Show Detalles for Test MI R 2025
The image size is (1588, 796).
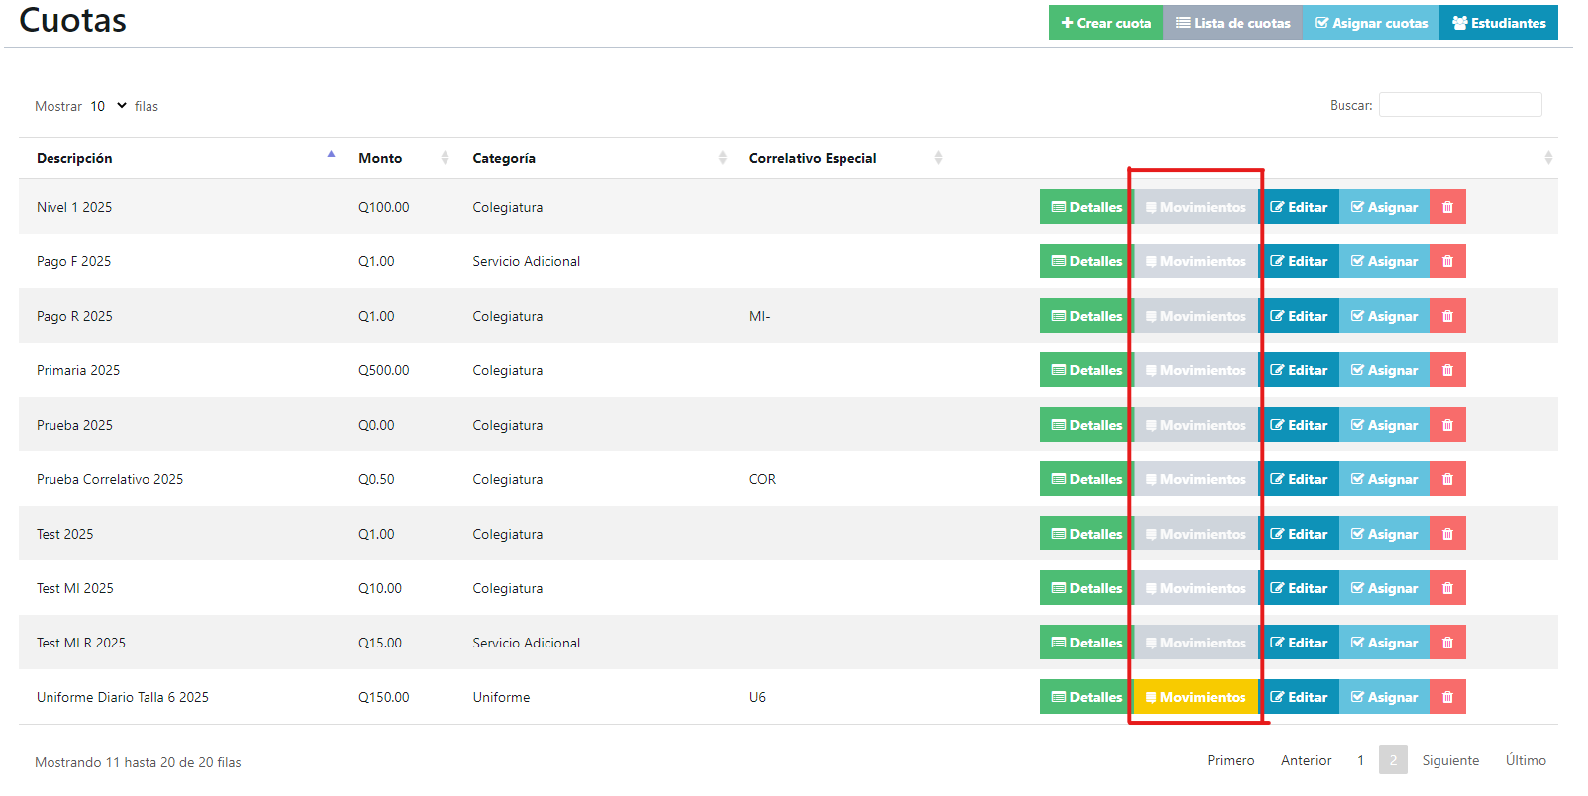[1086, 643]
